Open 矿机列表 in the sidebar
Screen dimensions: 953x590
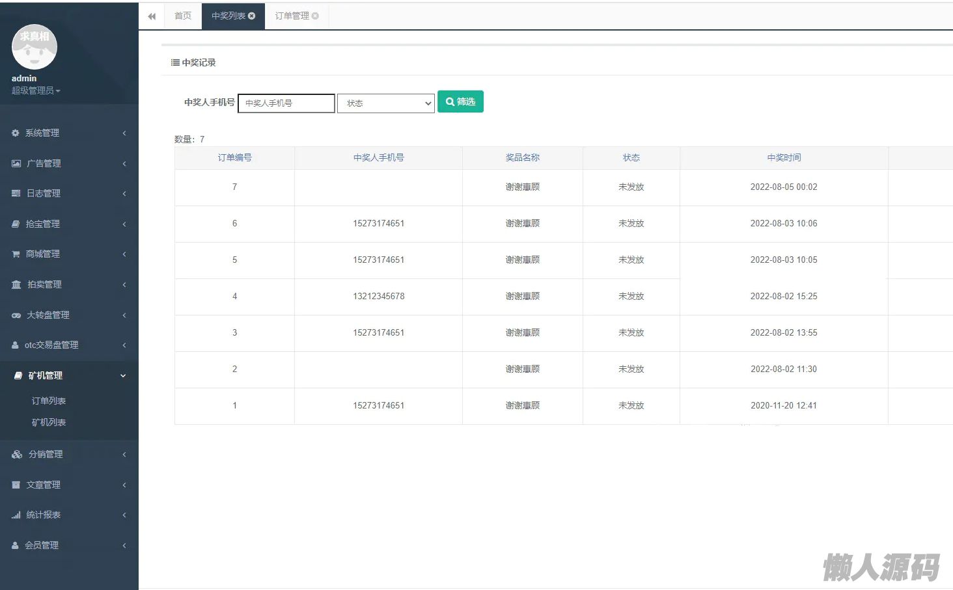point(49,423)
